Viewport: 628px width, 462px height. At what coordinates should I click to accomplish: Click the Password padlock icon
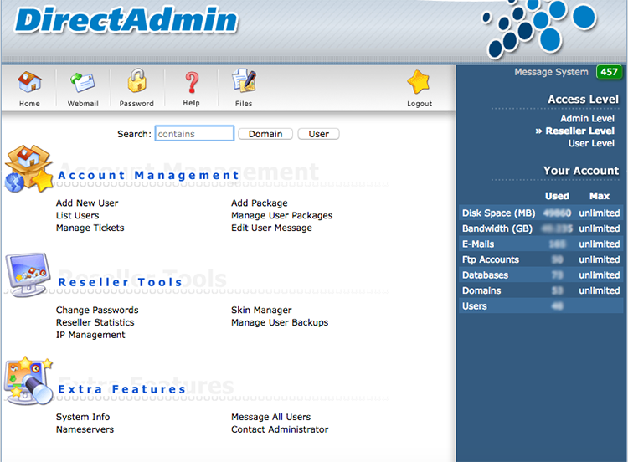coord(136,80)
